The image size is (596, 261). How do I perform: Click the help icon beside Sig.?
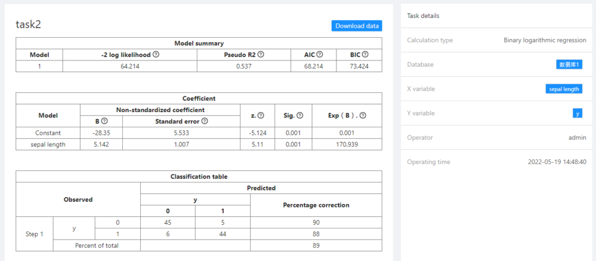click(x=300, y=116)
